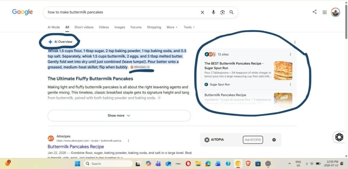Open the Wi-Fi, volume and battery tray
This screenshot has width=348, height=169.
[313, 164]
